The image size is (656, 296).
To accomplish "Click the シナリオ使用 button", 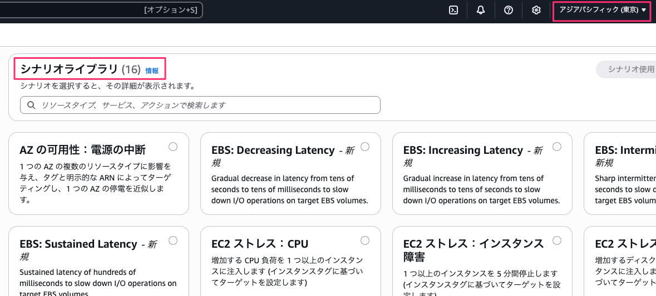I will tap(629, 69).
